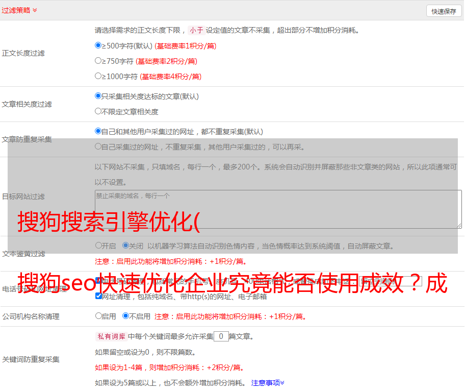Click the 文章相关度过滤 label

coord(27,104)
